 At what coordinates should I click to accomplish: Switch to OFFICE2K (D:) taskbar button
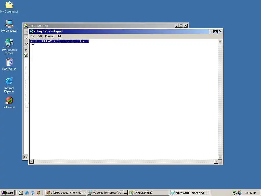(149, 193)
